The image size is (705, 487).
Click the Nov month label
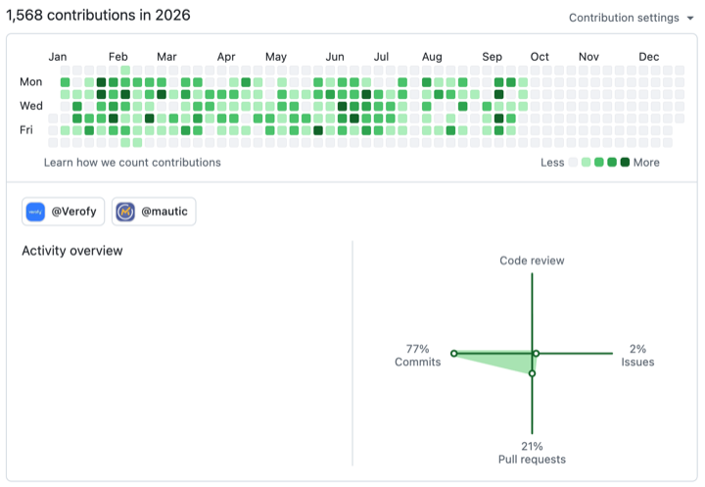click(589, 57)
